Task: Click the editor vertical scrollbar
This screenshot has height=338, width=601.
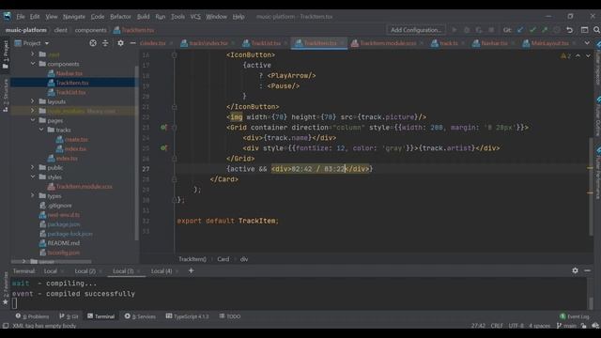Action: point(591,186)
